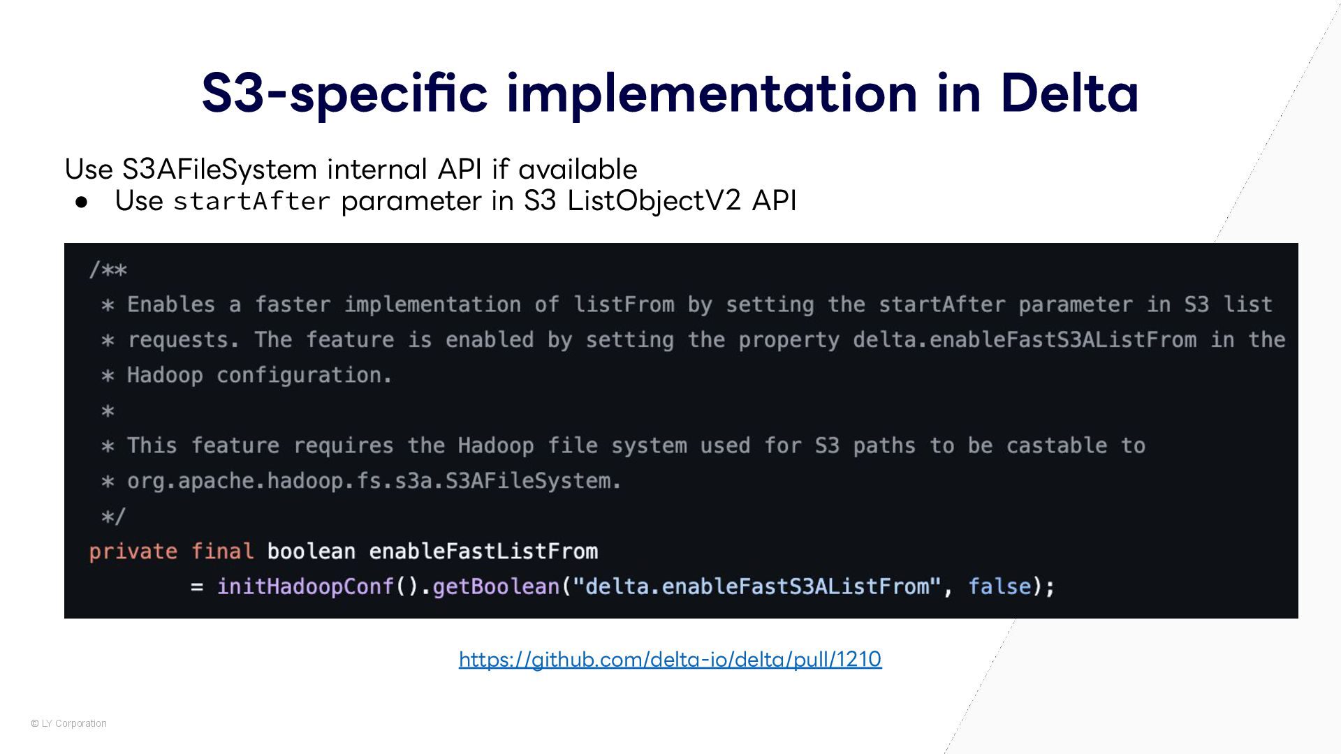Click the enableFastListFrom variable name
The width and height of the screenshot is (1341, 754).
(x=483, y=552)
